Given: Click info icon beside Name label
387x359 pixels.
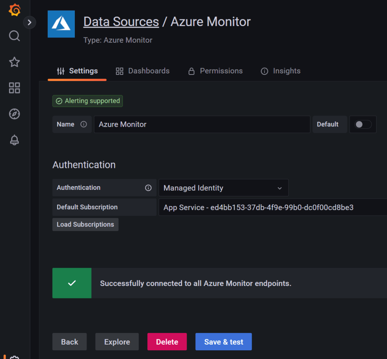Looking at the screenshot, I should coord(84,124).
